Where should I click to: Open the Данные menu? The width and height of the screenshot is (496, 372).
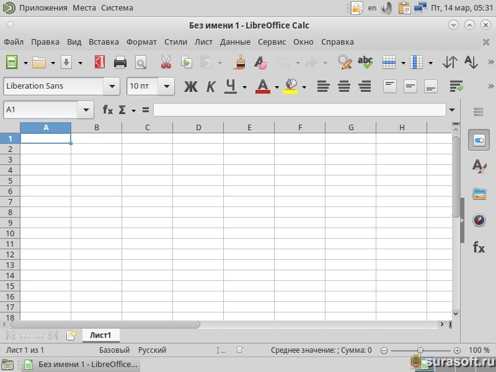235,42
